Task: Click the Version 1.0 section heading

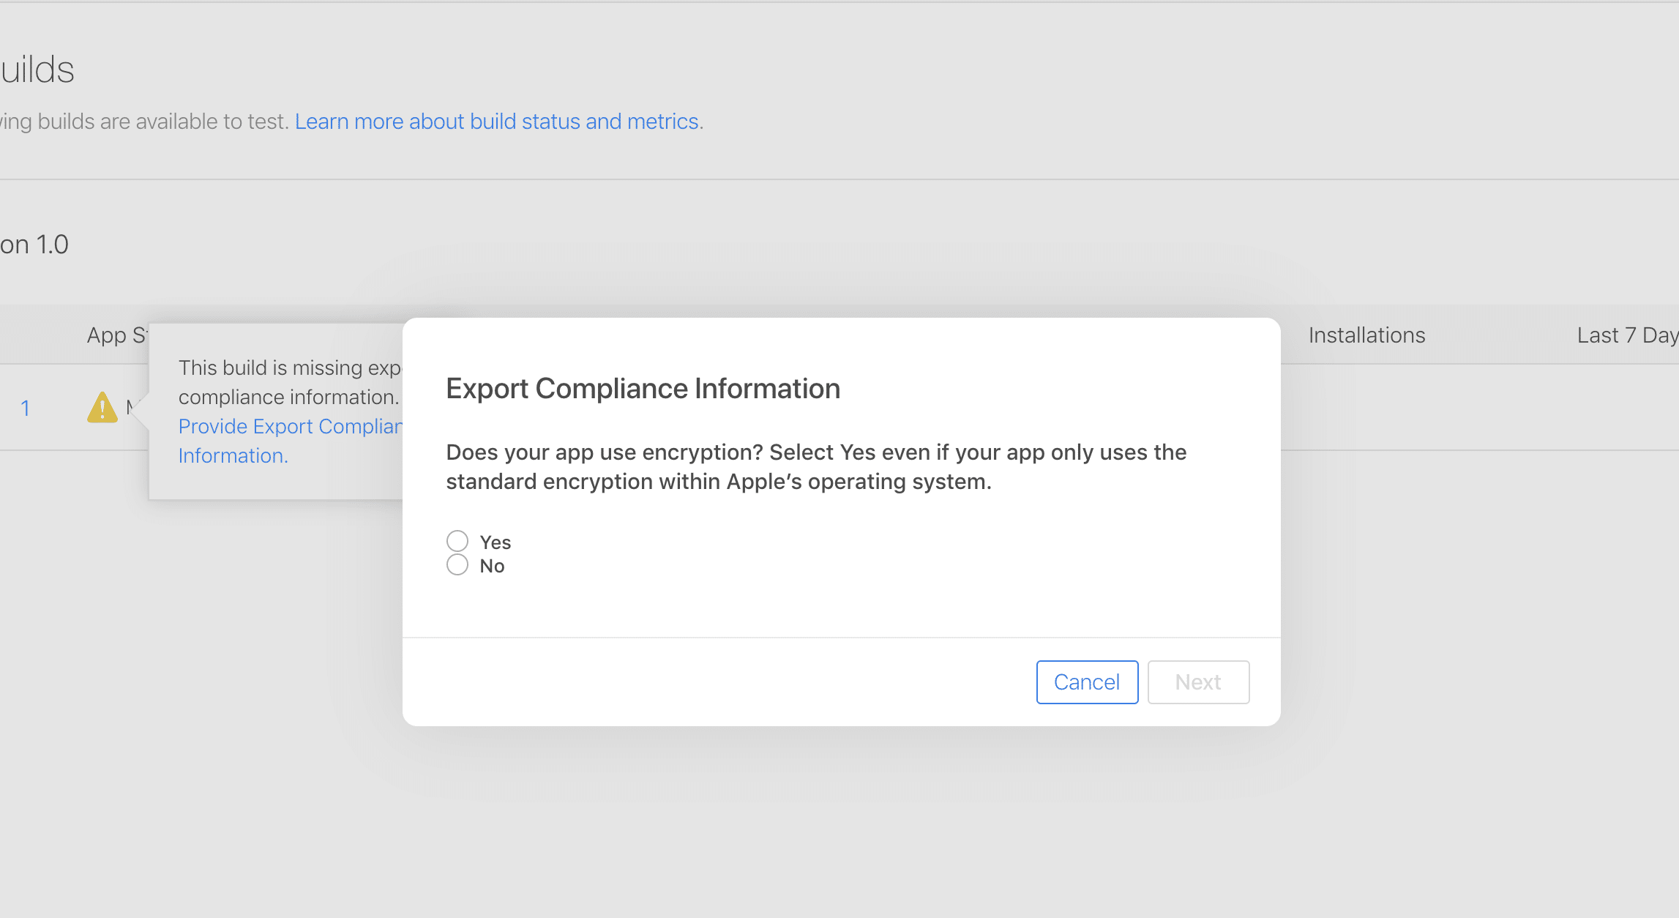Action: 34,245
